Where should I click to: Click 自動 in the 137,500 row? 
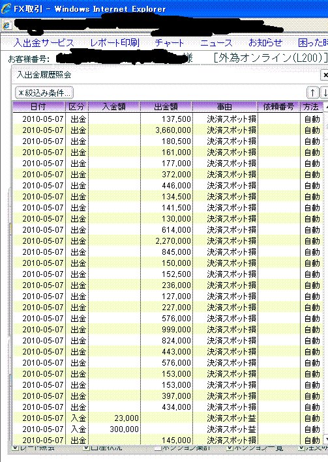pyautogui.click(x=312, y=119)
